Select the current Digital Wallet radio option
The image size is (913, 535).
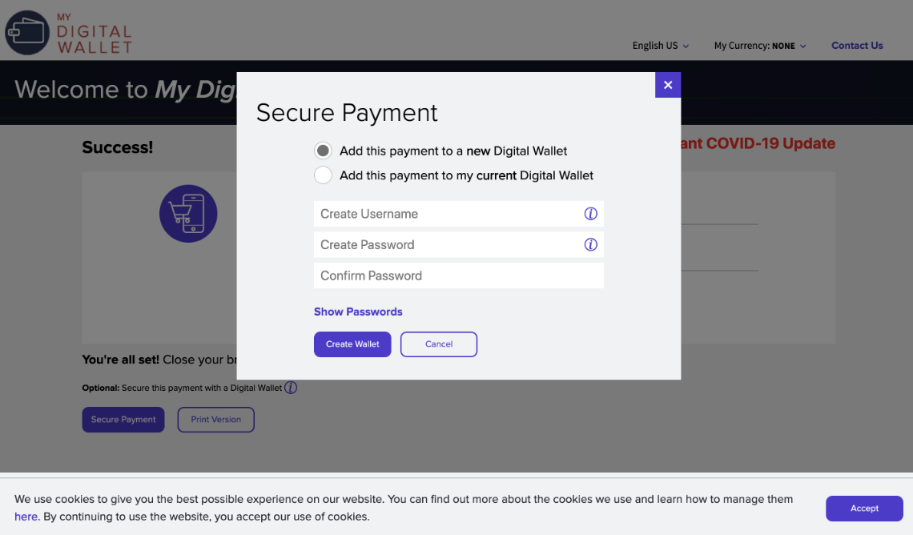323,175
